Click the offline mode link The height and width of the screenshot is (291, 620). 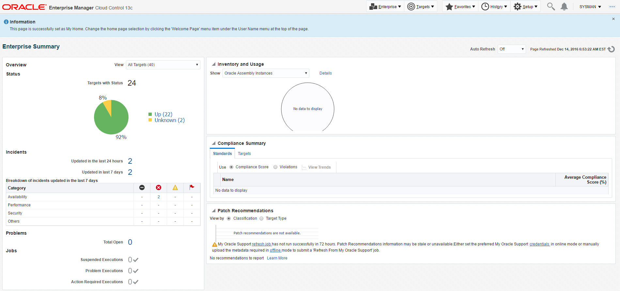[275, 250]
